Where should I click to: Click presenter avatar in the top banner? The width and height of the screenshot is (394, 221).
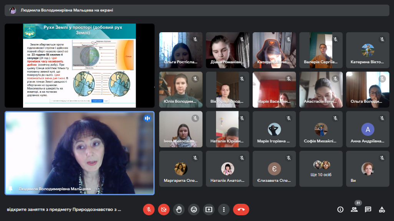pos(13,10)
